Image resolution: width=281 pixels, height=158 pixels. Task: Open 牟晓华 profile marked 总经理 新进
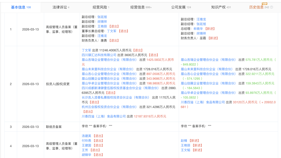pos(198,29)
